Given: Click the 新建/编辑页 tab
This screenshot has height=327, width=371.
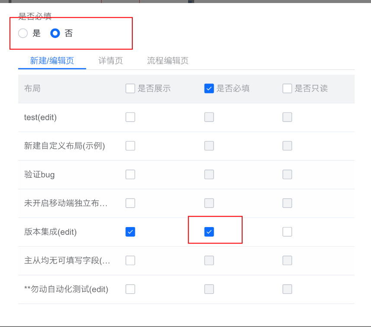Looking at the screenshot, I should coord(52,61).
